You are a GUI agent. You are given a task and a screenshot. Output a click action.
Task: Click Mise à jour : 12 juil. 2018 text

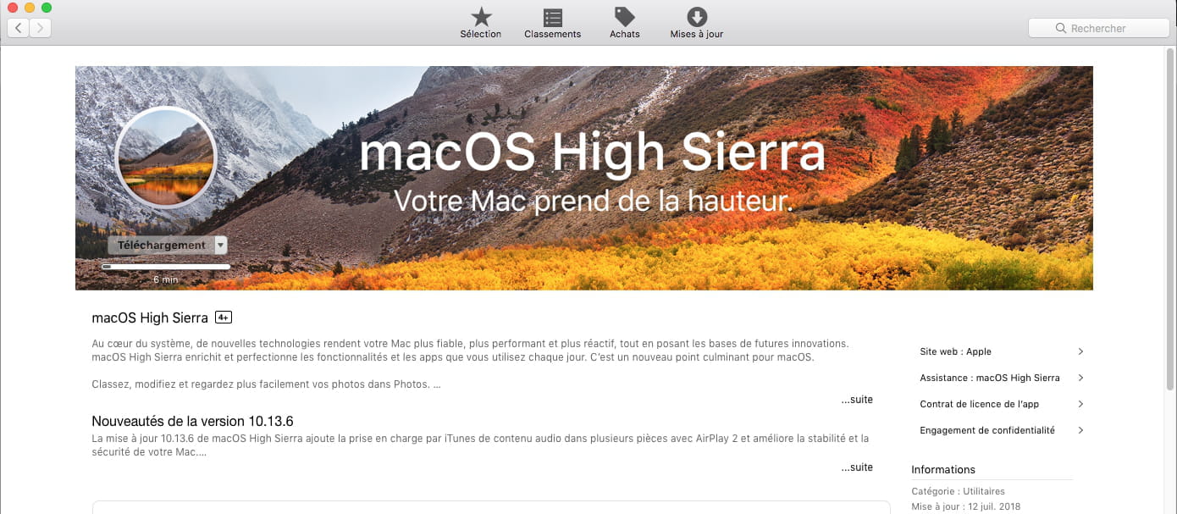point(966,507)
